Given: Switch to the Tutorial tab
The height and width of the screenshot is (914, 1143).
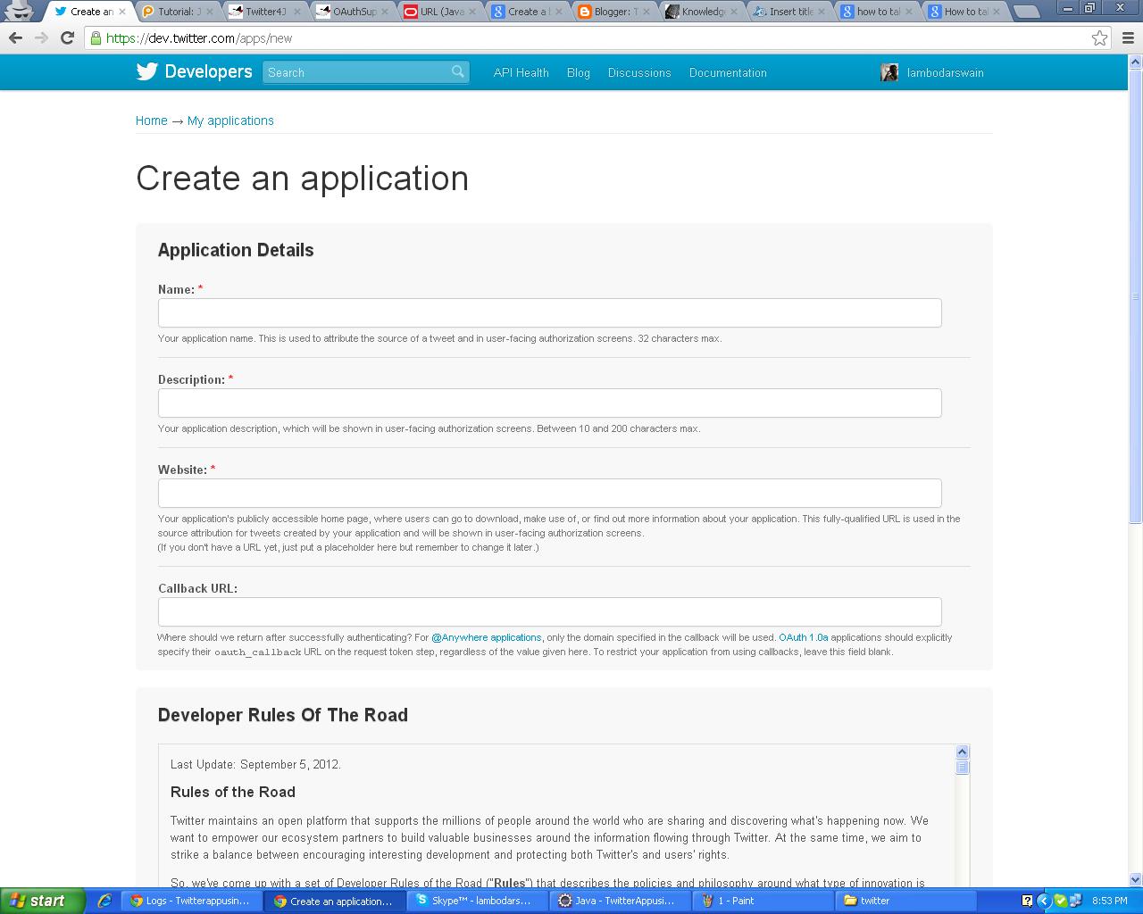Looking at the screenshot, I should coord(179,12).
